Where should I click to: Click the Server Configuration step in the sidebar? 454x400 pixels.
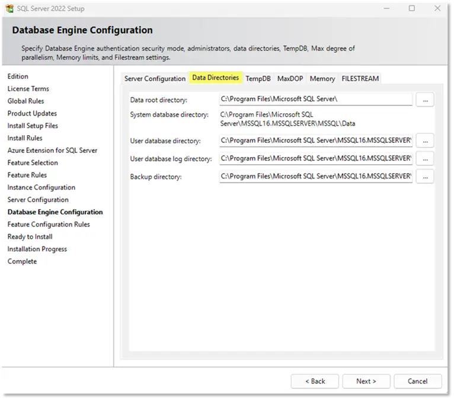tap(38, 200)
